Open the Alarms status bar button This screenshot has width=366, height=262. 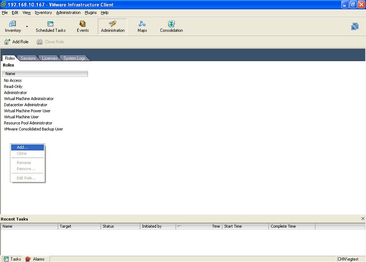pyautogui.click(x=35, y=259)
